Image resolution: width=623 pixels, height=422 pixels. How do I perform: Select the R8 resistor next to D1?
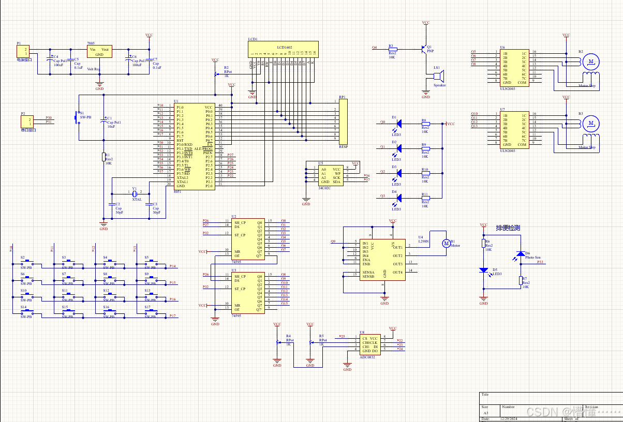(x=425, y=124)
